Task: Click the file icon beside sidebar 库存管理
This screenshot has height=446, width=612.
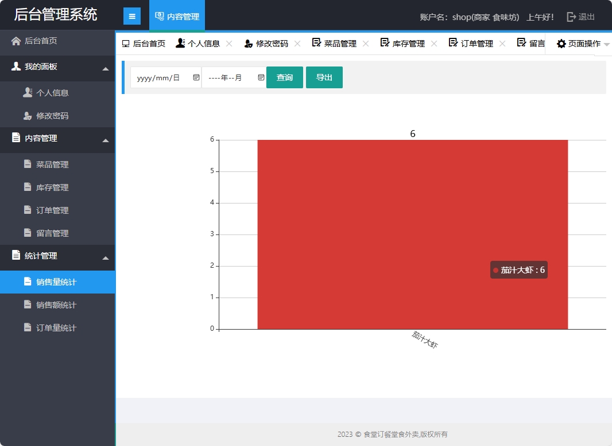Action: pyautogui.click(x=28, y=187)
